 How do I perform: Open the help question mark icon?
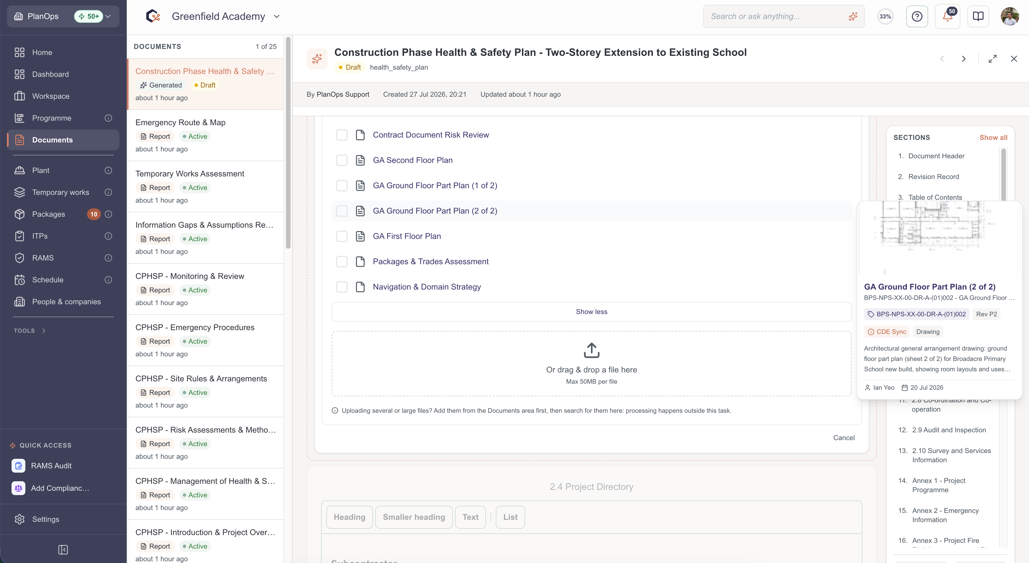(917, 16)
